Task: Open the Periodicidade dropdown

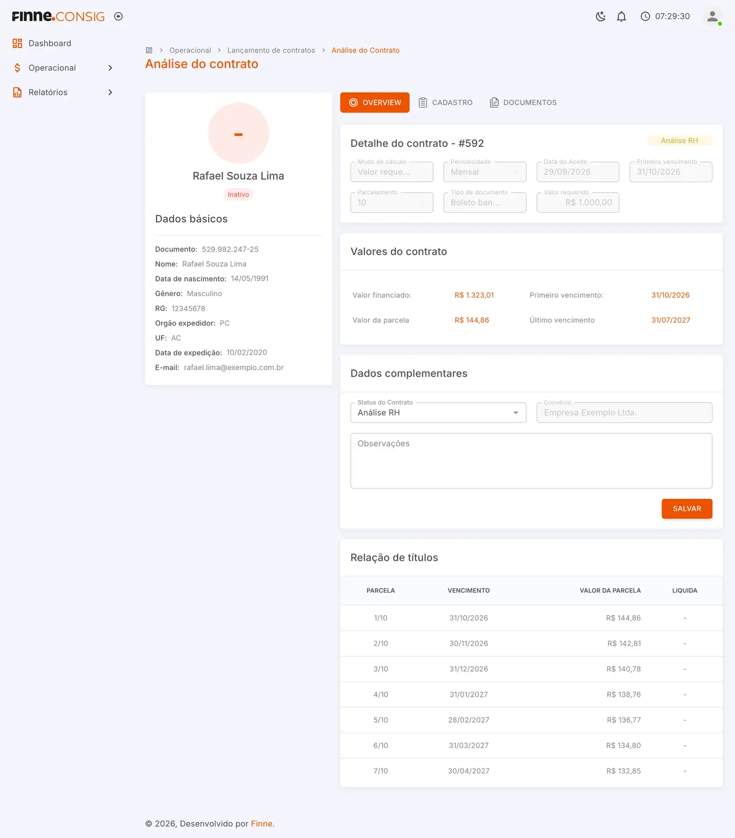Action: coord(485,172)
